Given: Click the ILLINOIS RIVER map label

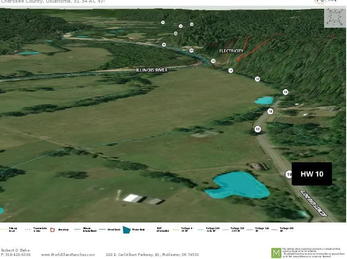Looking at the screenshot, I should (151, 70).
